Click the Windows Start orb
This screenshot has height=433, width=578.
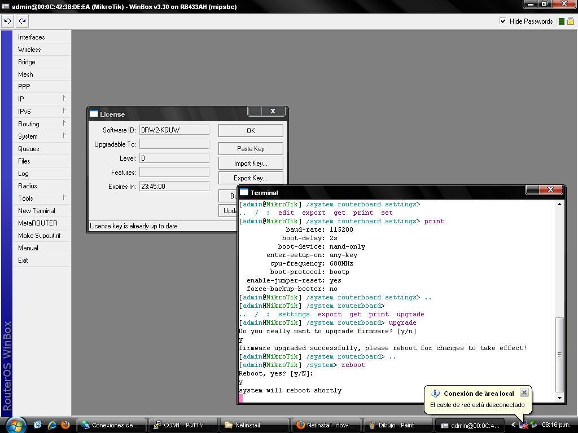click(15, 425)
